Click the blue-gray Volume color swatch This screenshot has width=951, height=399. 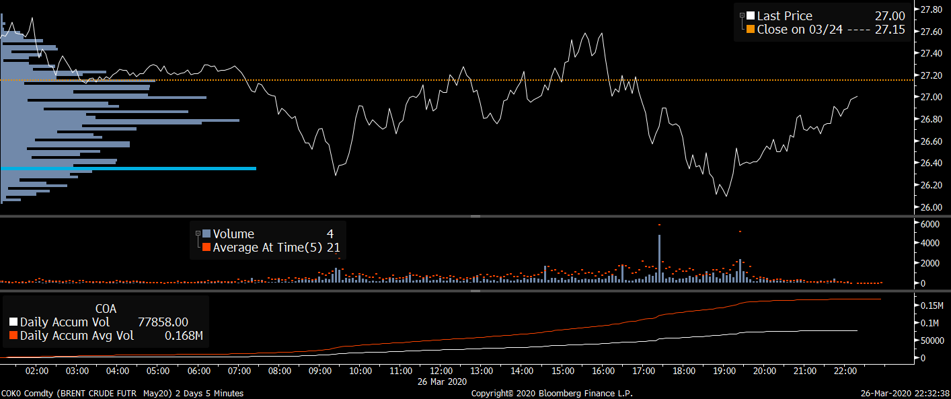[206, 233]
